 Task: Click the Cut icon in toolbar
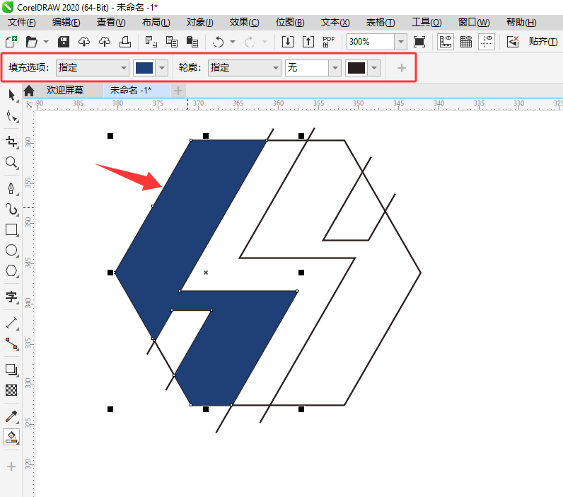(x=151, y=42)
